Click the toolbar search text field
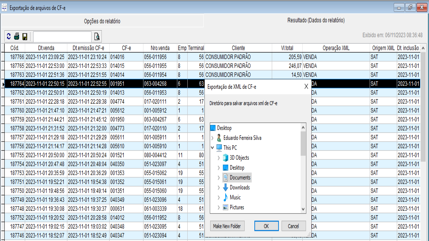The height and width of the screenshot is (241, 429). (x=62, y=36)
